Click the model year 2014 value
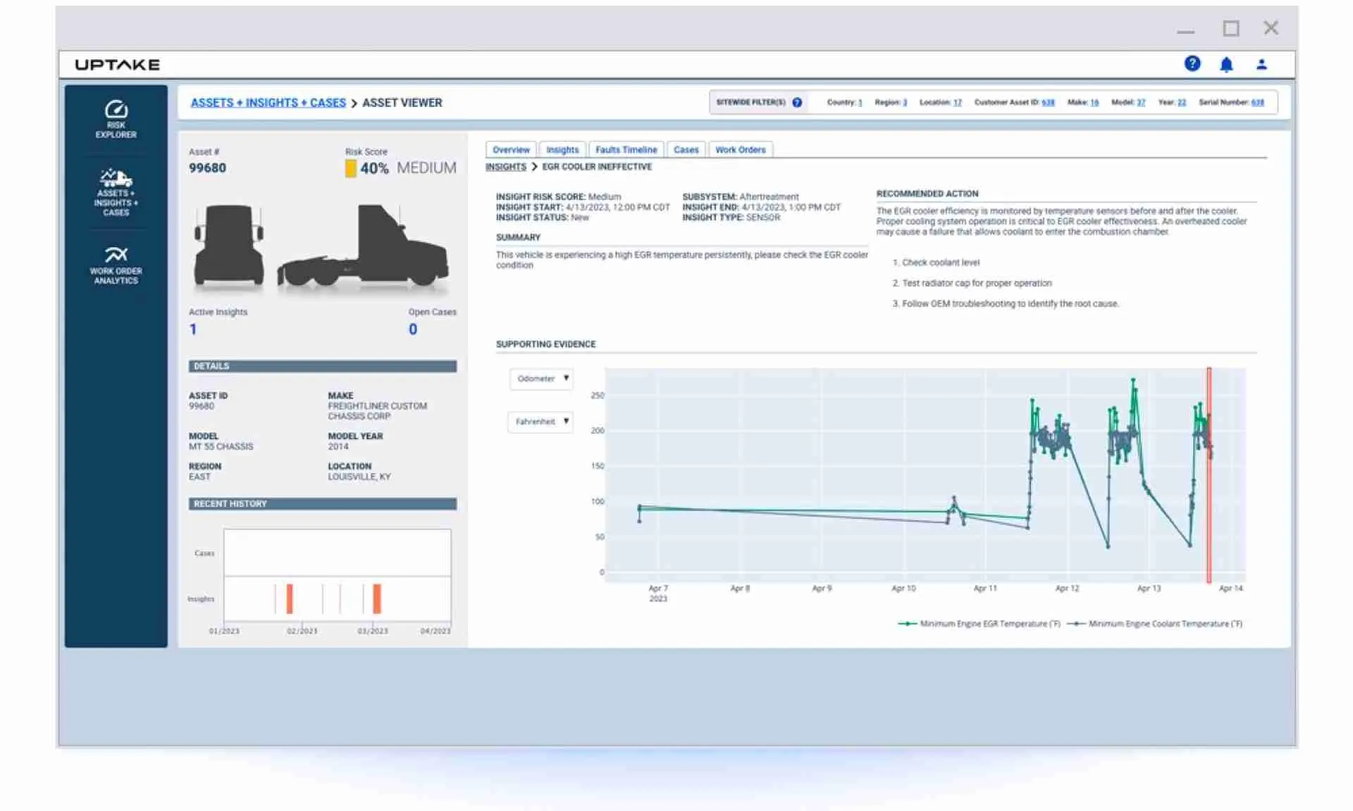The height and width of the screenshot is (811, 1353). coord(338,447)
